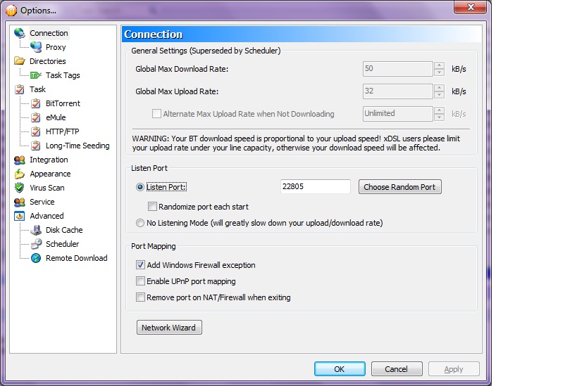Click the Choose Random Port button
This screenshot has width=577, height=386.
(x=399, y=187)
